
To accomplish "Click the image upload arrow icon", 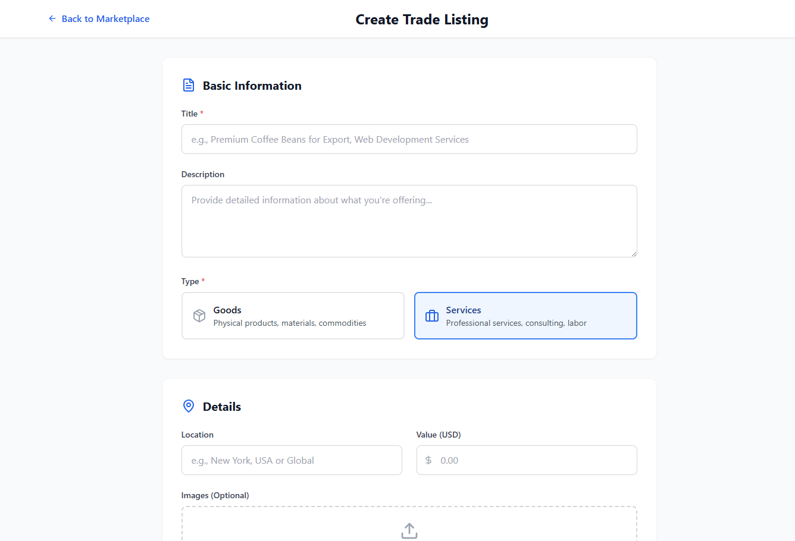I will click(x=409, y=530).
